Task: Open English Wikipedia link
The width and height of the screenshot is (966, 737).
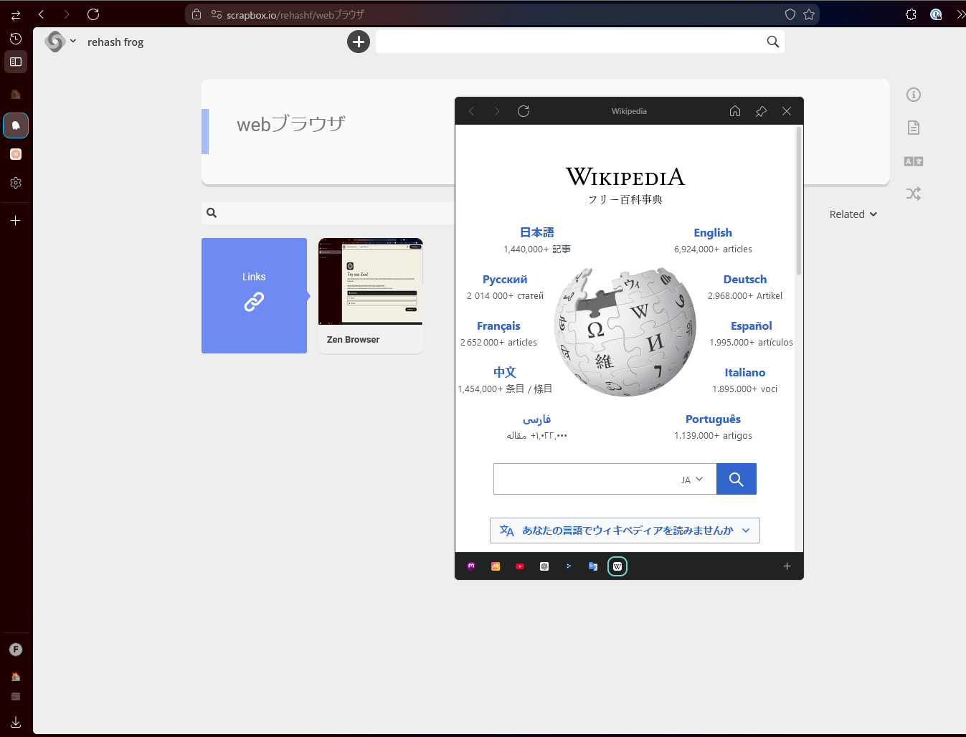Action: point(713,232)
